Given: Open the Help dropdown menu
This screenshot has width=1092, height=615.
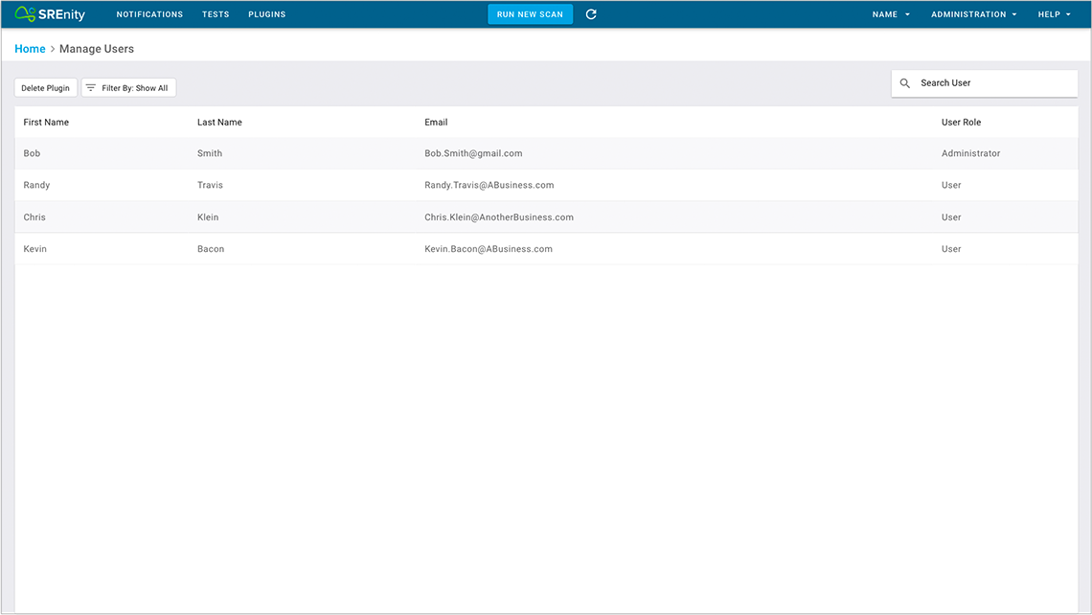Looking at the screenshot, I should pyautogui.click(x=1054, y=14).
